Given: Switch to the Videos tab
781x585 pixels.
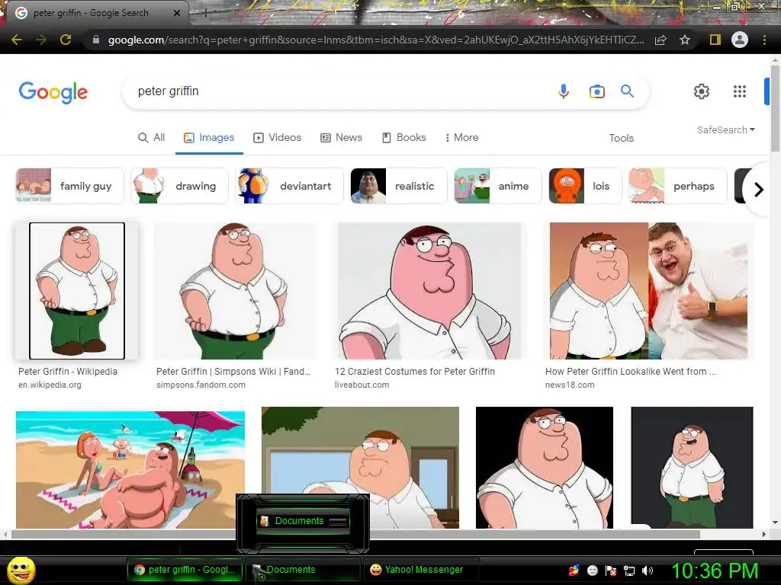Looking at the screenshot, I should (x=278, y=137).
